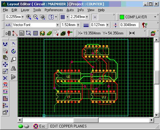Select the route traces tool

(15, 33)
